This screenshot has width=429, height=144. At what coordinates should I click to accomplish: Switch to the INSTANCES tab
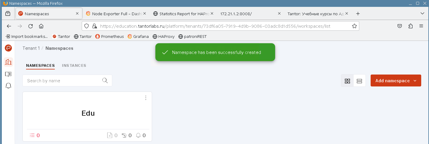(74, 66)
